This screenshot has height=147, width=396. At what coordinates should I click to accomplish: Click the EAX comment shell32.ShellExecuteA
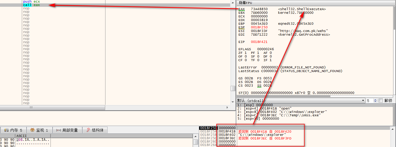pos(302,9)
